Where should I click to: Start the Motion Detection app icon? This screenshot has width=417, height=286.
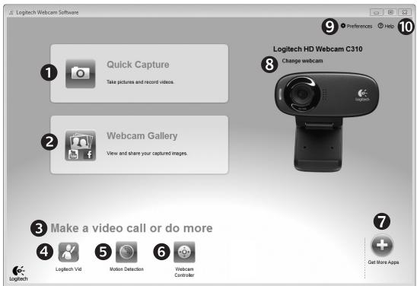(x=126, y=252)
